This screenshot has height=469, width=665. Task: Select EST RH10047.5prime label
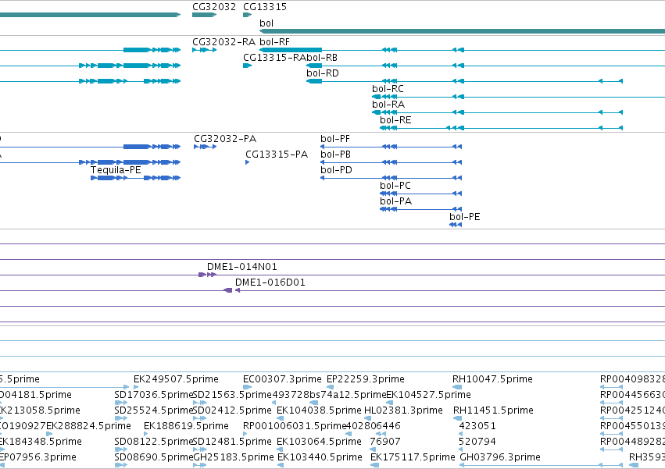(492, 379)
